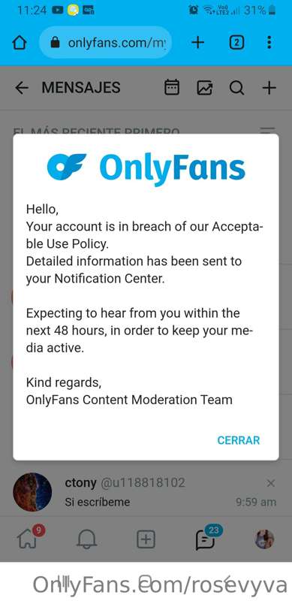Create new post with bottom plus icon
292x601 pixels.
[146, 539]
